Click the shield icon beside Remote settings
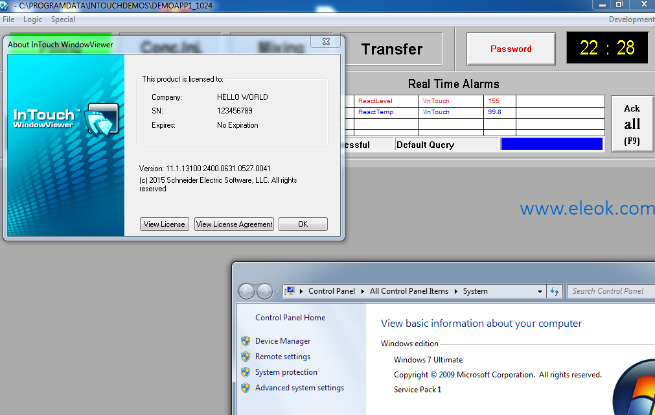This screenshot has width=655, height=415. 246,357
